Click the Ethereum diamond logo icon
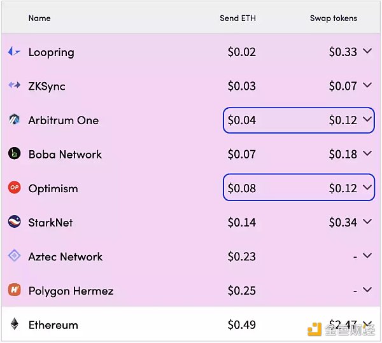The image size is (382, 343). coord(15,324)
